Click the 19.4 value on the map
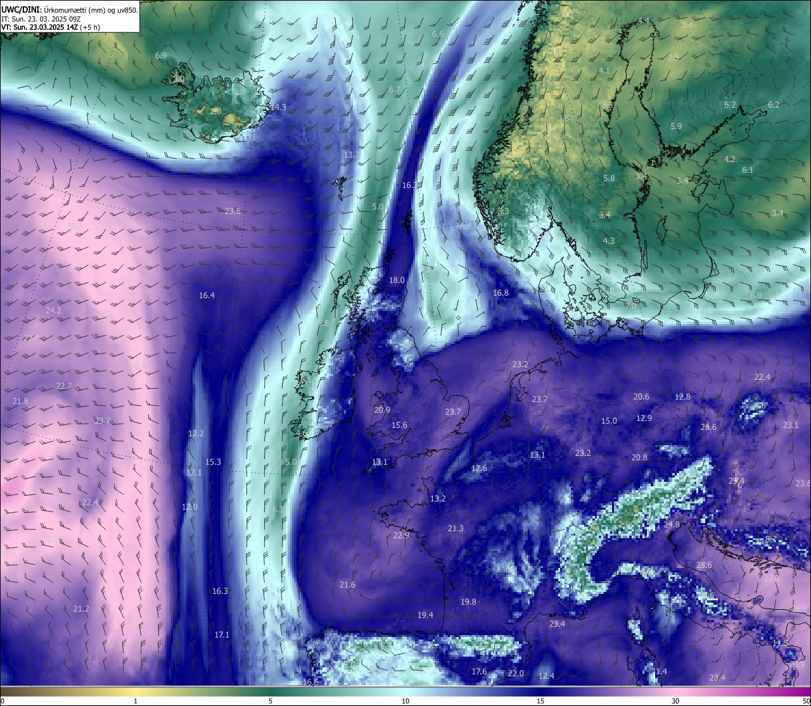Viewport: 811px width, 706px height. (x=425, y=615)
